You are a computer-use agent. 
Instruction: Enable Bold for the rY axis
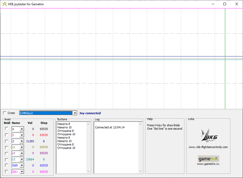pos(7,153)
